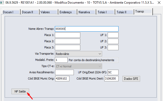Open the Totais II tab
Viewport: 163px width, 101px height.
[125, 12]
